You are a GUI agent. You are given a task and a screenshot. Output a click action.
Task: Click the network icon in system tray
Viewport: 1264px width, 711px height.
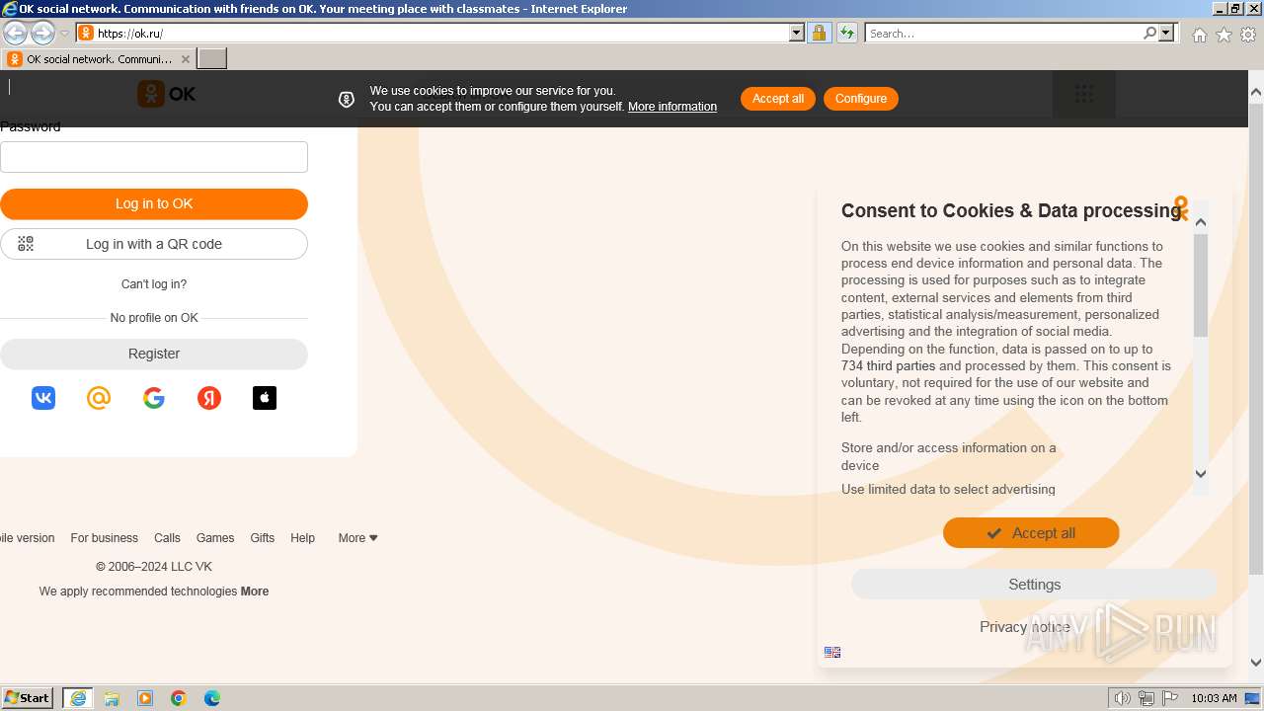pyautogui.click(x=1146, y=698)
